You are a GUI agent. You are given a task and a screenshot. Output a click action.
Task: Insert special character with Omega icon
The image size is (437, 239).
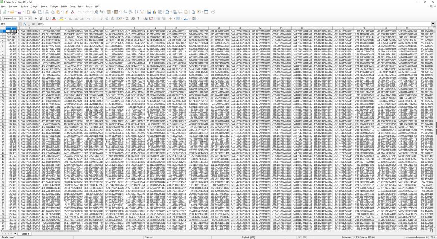click(x=167, y=12)
